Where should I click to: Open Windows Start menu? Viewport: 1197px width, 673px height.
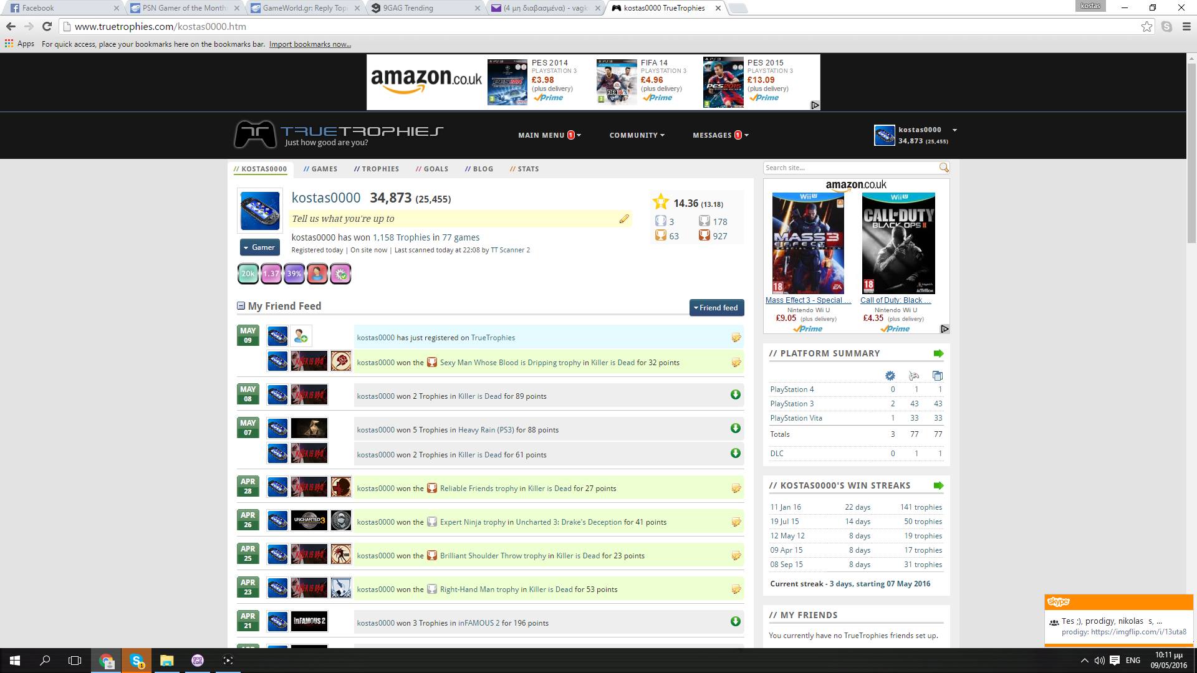tap(15, 661)
